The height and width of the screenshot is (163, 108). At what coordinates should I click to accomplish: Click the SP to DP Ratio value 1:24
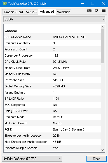point(56,99)
